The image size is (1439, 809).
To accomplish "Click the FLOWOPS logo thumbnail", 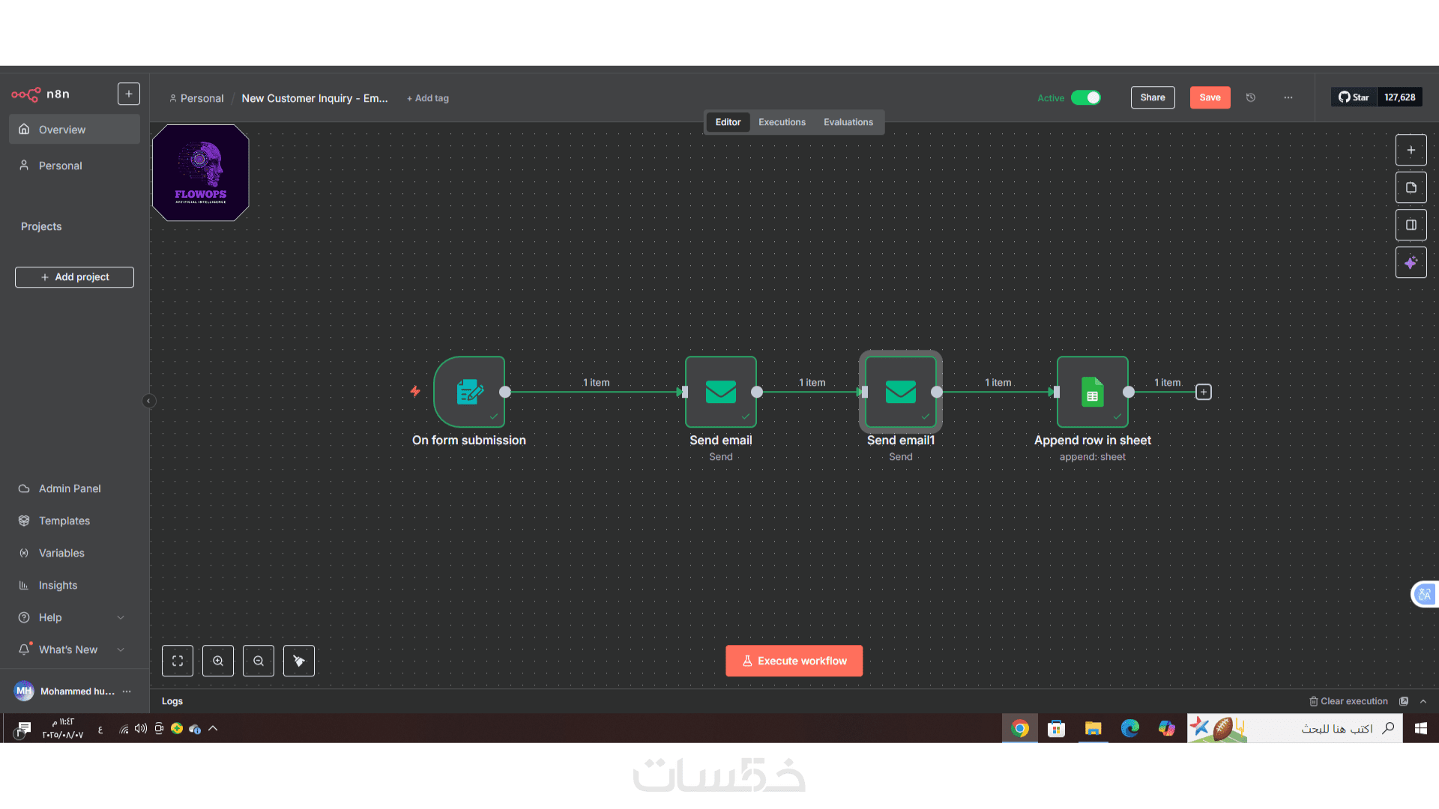I will point(201,173).
